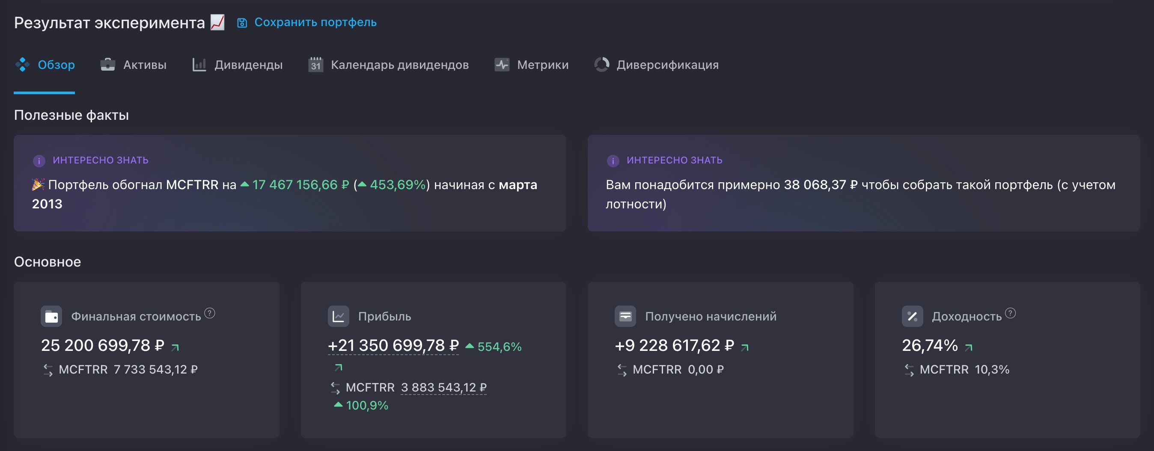The width and height of the screenshot is (1154, 451).
Task: Click the chart icon in Прибыль card
Action: [338, 317]
